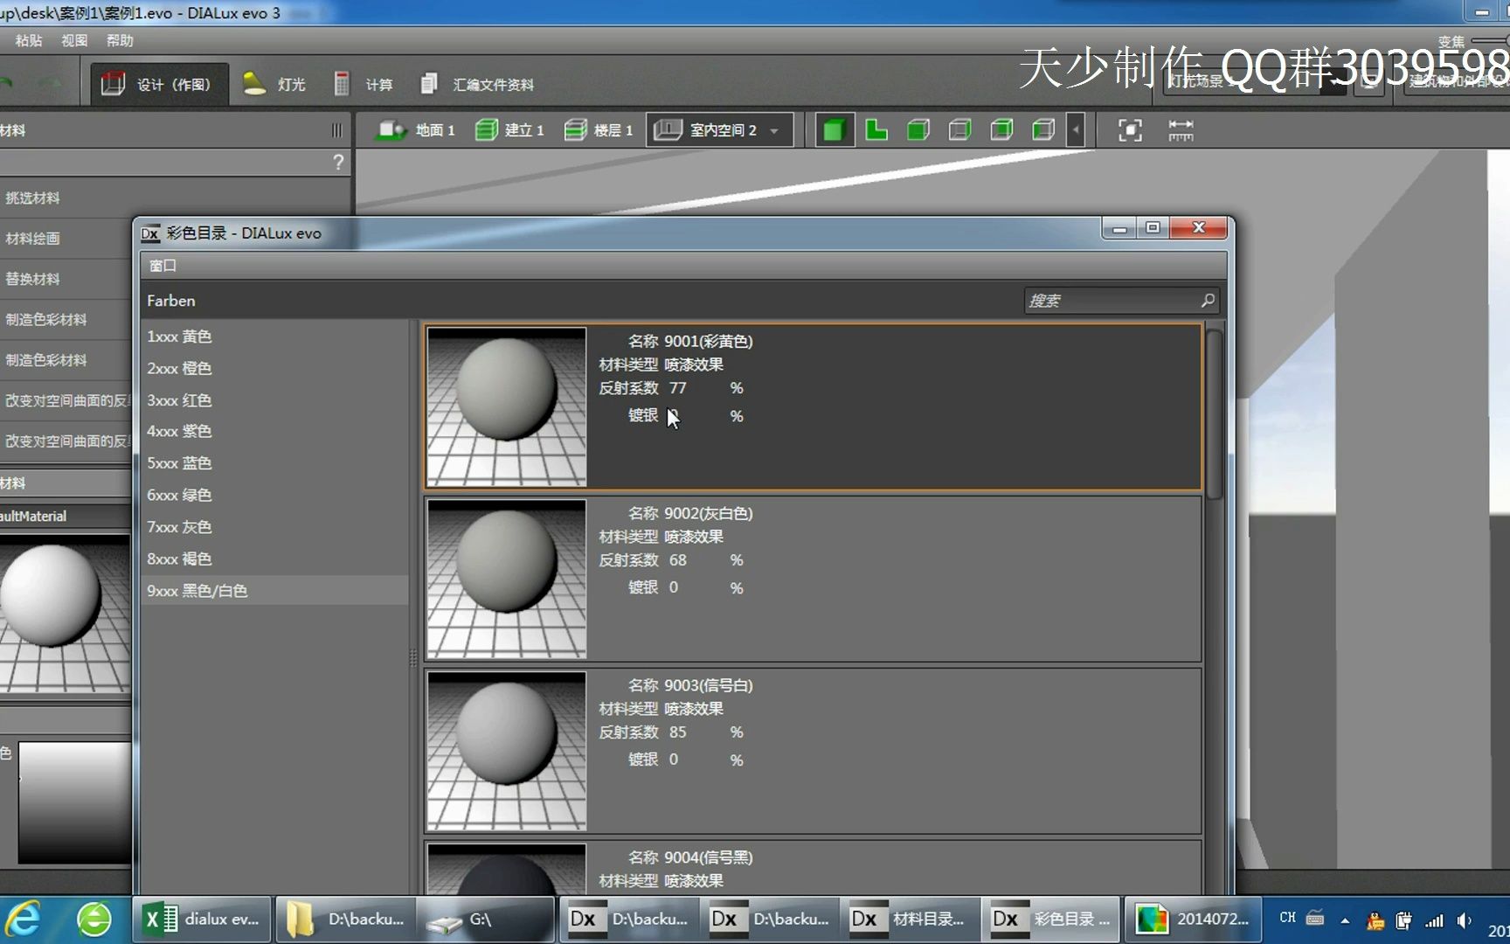Click the name text 9001(彩黄色)
The image size is (1510, 944).
(708, 341)
